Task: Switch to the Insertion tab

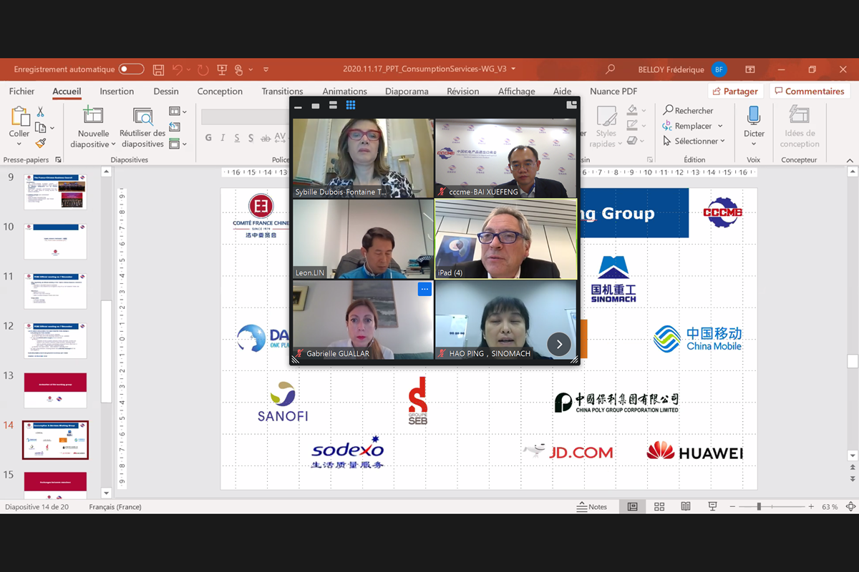Action: 117,92
